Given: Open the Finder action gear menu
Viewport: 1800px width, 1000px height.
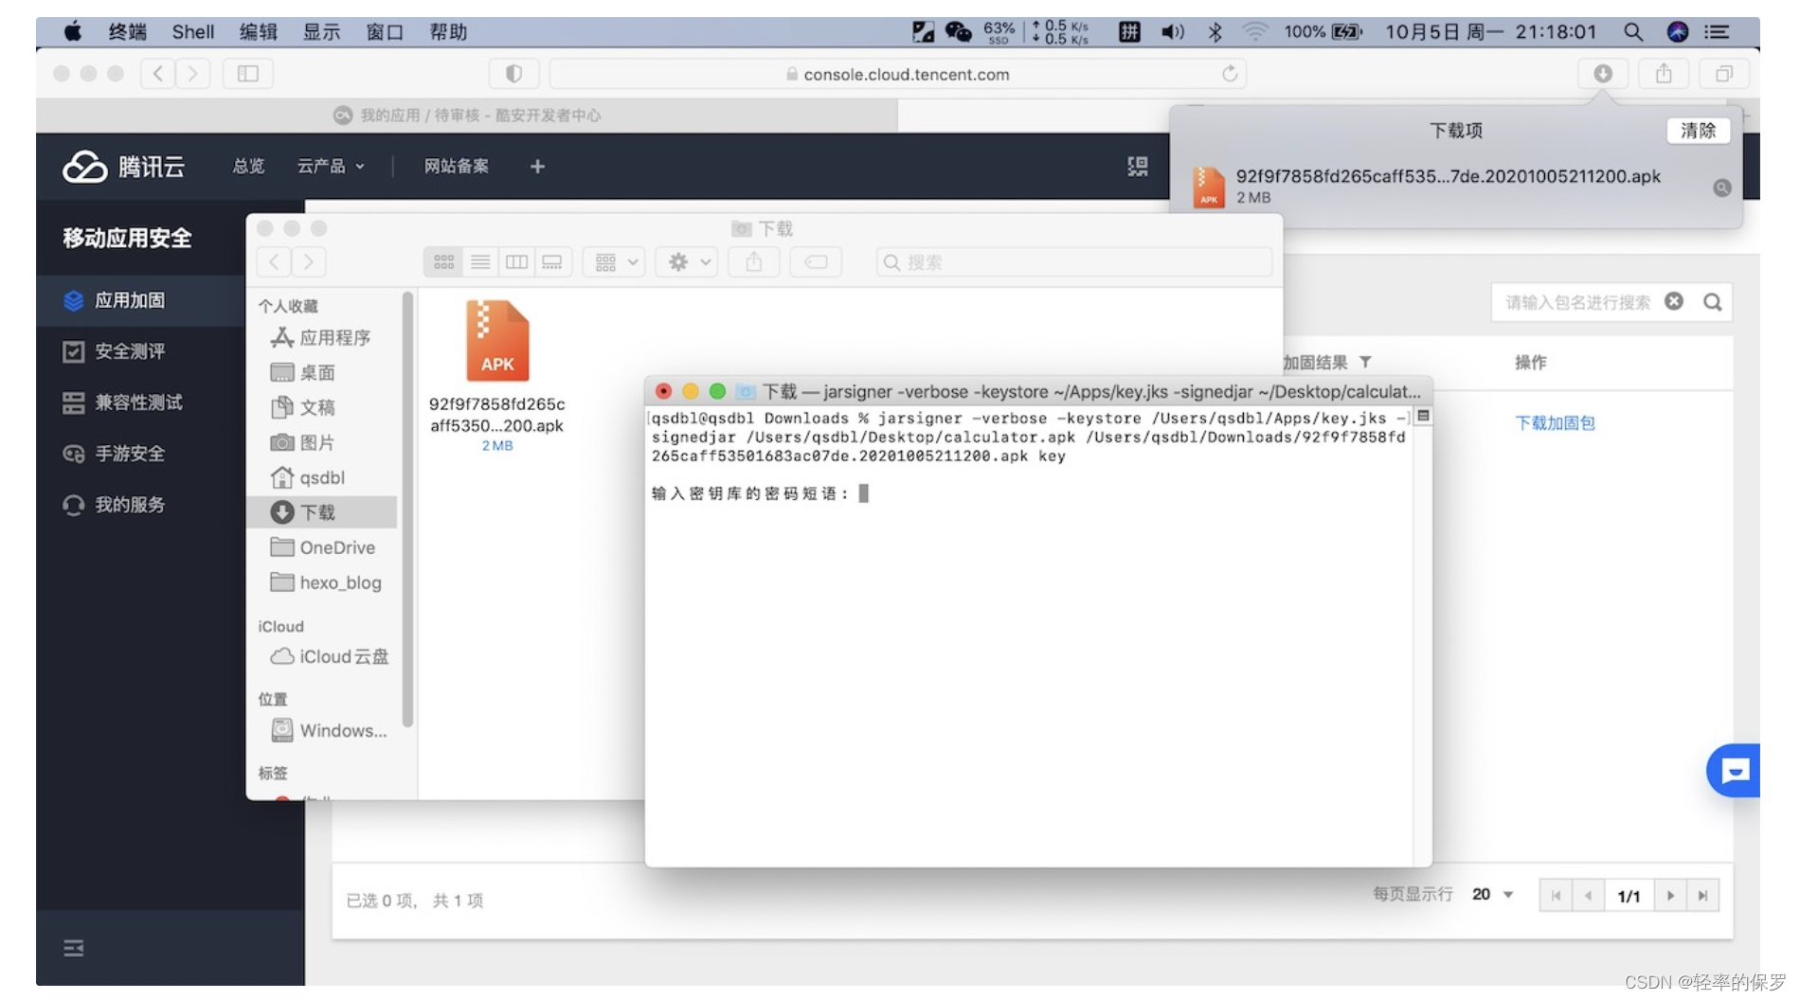Looking at the screenshot, I should pos(688,262).
